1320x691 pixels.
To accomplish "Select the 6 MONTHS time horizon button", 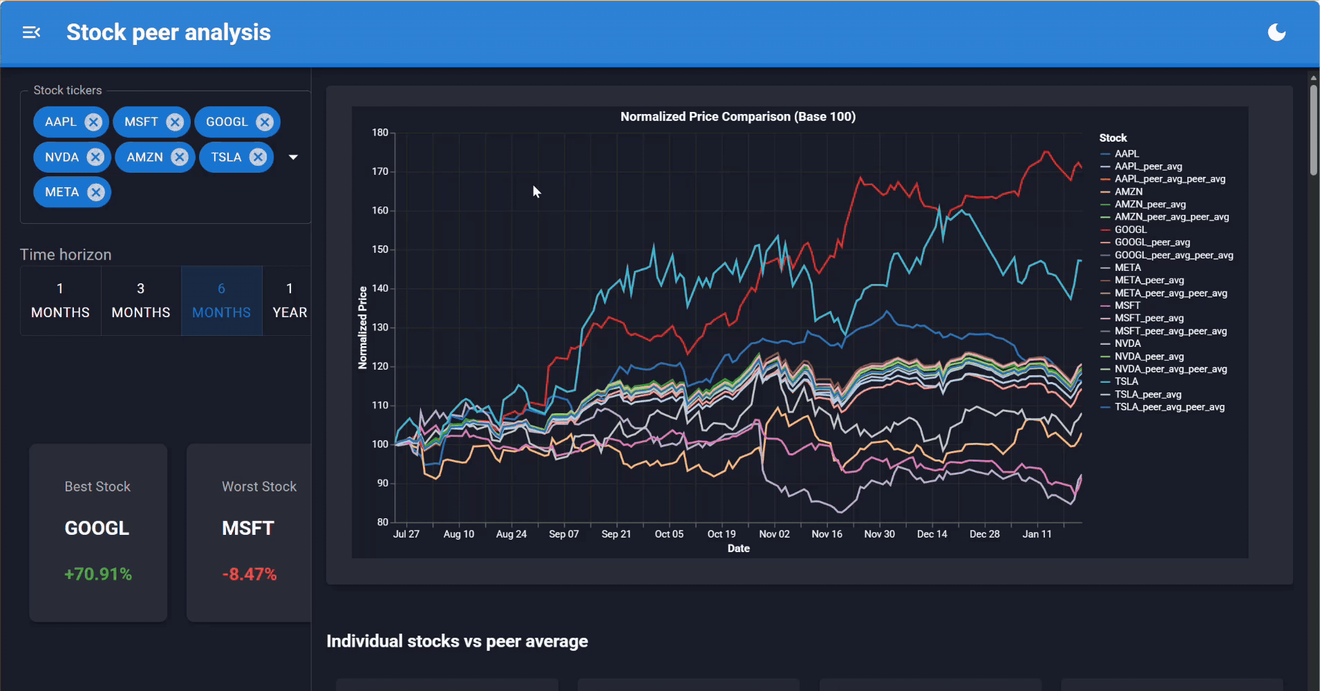I will pyautogui.click(x=221, y=300).
